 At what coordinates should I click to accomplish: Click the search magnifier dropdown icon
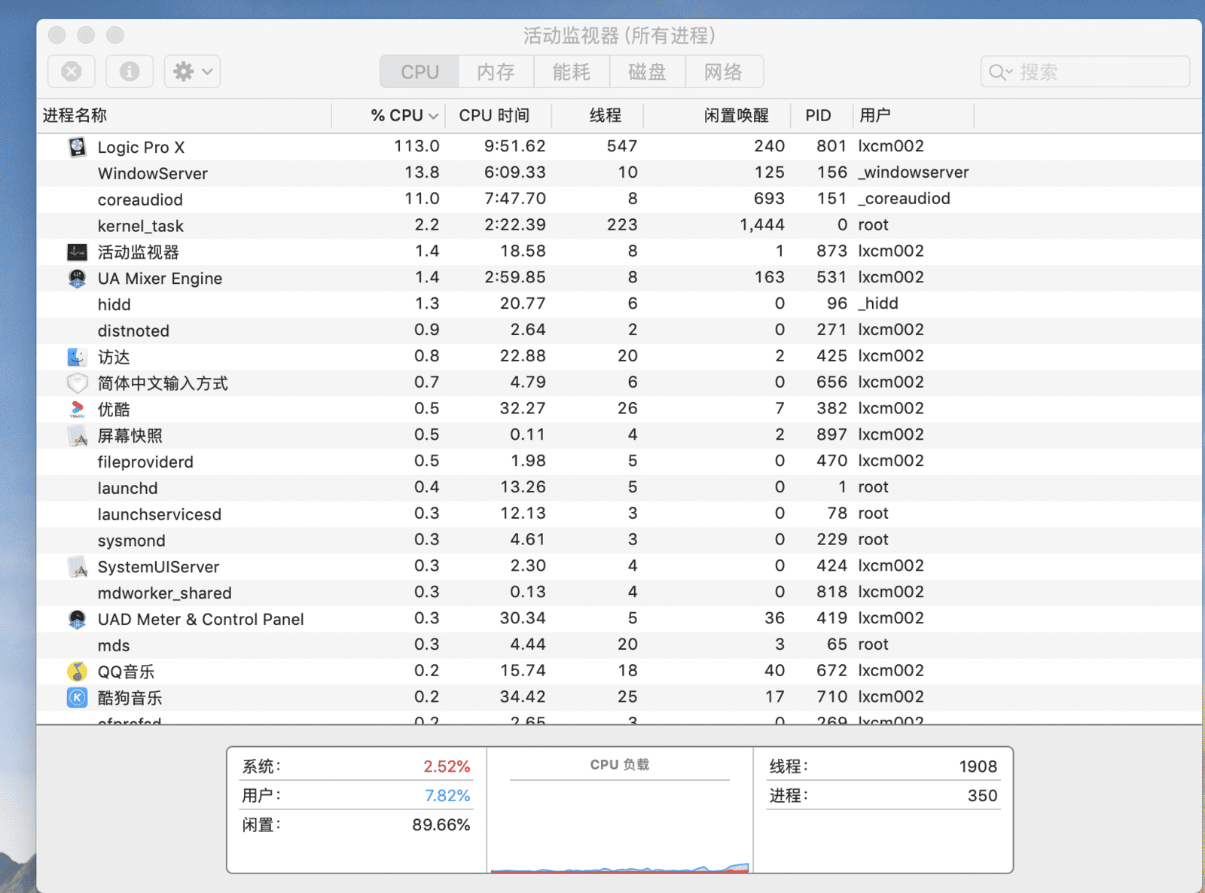tap(1001, 72)
